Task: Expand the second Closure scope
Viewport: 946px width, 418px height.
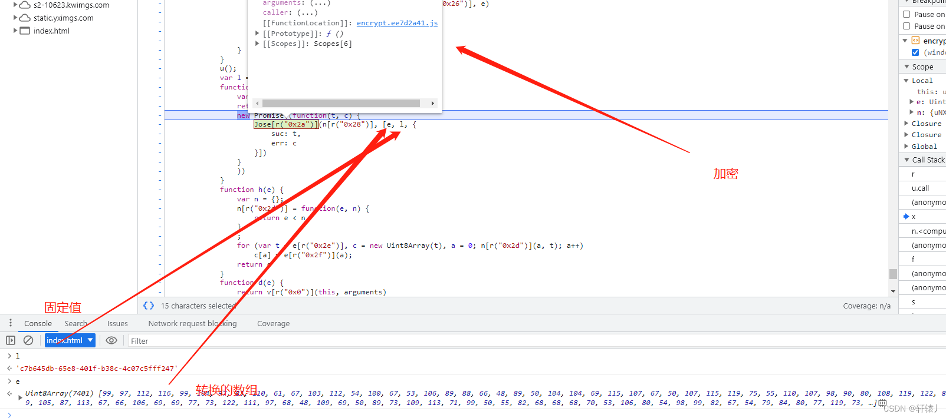Action: point(906,135)
